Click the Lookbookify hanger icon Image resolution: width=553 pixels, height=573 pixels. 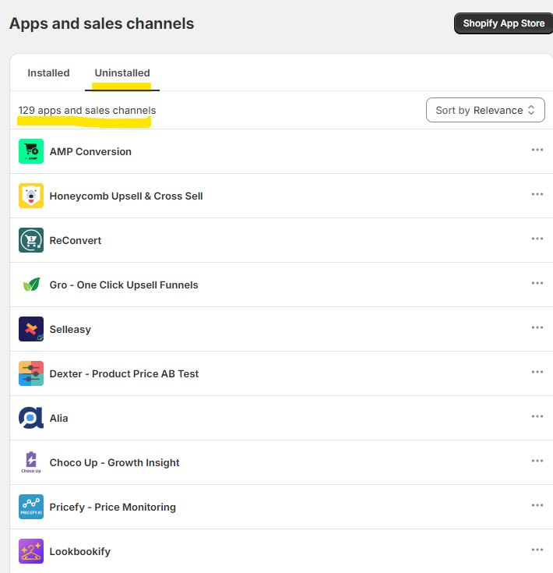coord(31,551)
